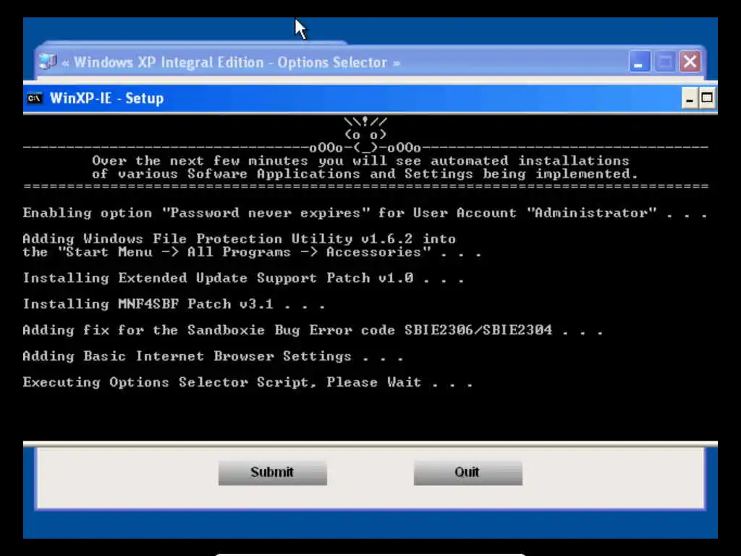Click the Submit button
Image resolution: width=741 pixels, height=556 pixels.
click(x=272, y=472)
